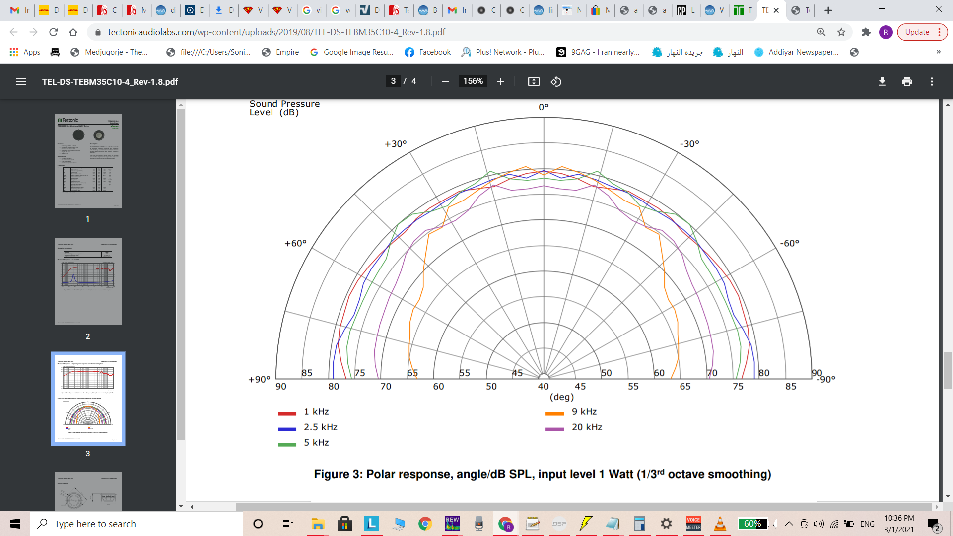The image size is (953, 536).
Task: Go back in browser history
Action: pyautogui.click(x=14, y=32)
